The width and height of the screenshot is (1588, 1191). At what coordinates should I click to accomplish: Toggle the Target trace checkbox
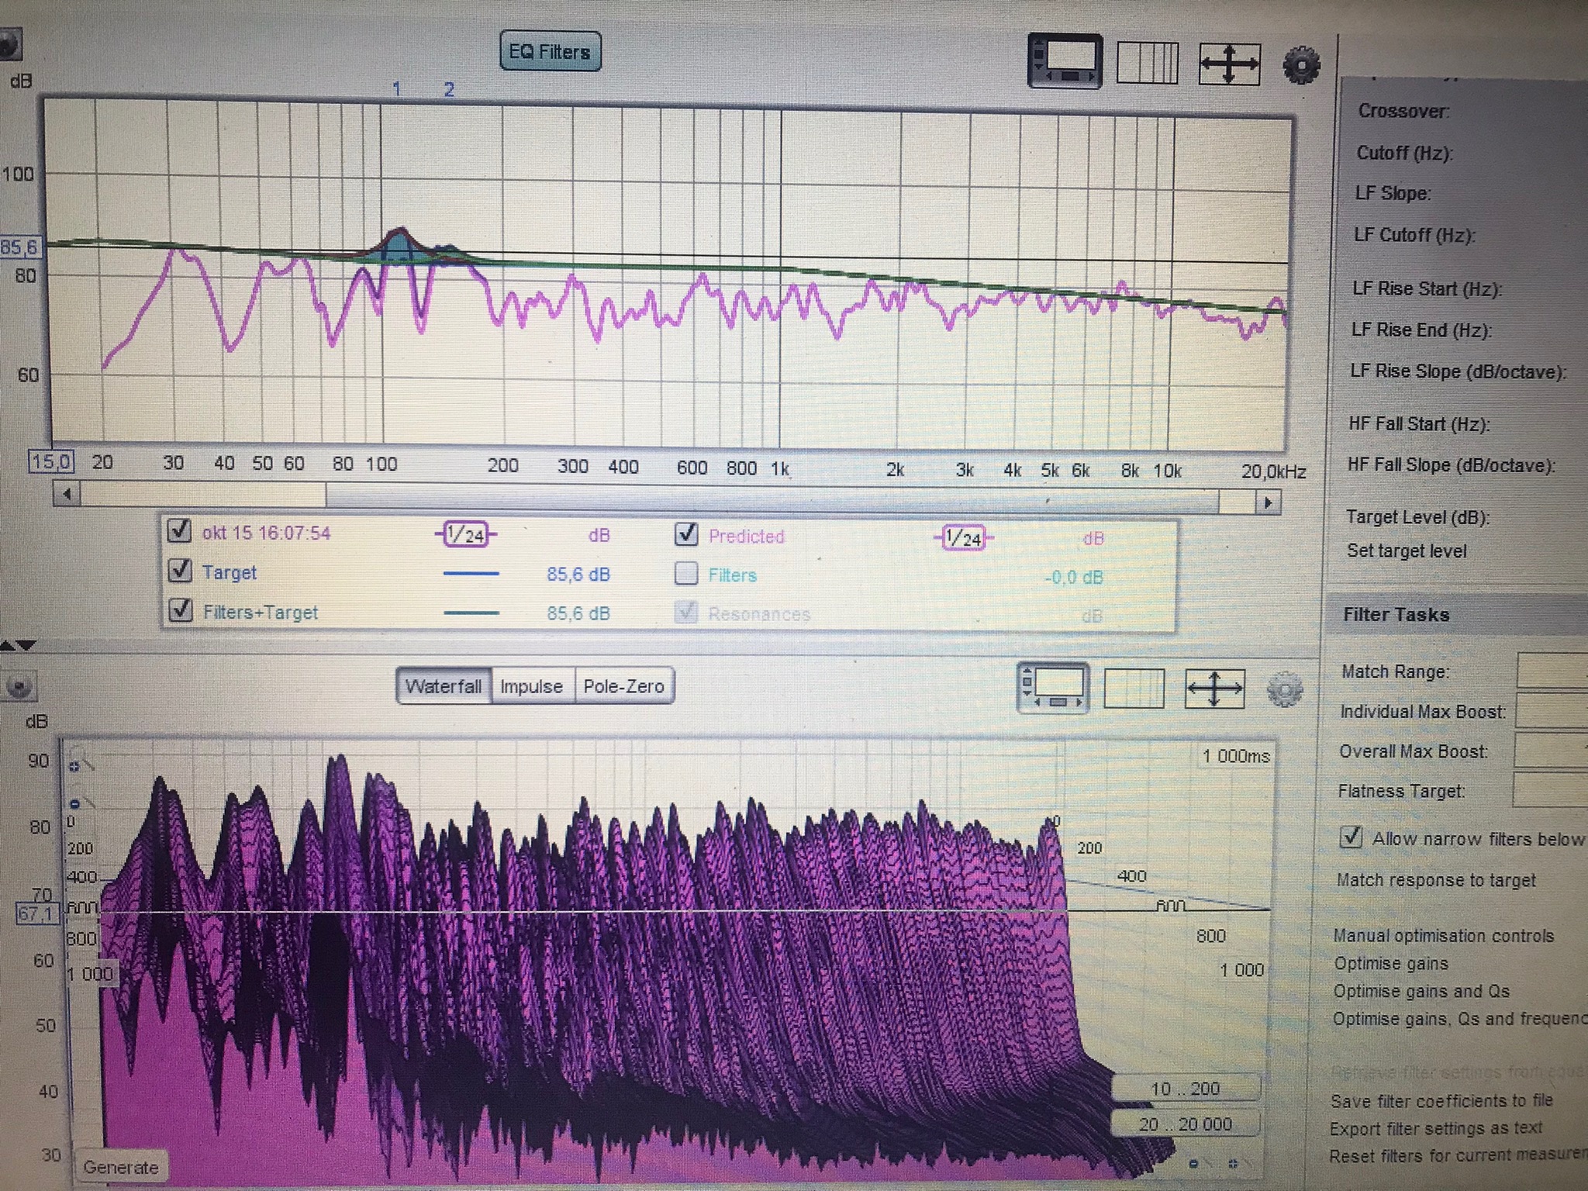coord(180,571)
